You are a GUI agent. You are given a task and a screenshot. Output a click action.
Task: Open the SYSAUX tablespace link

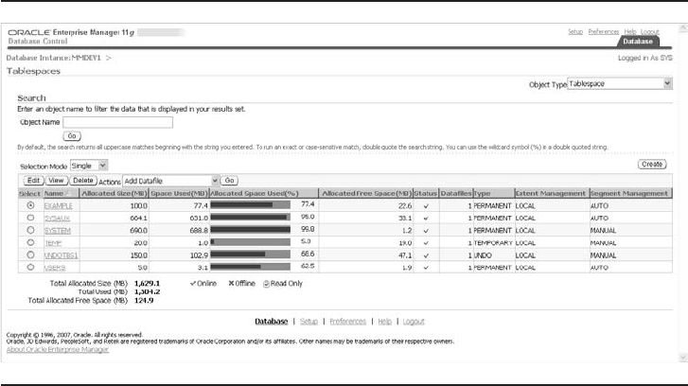pyautogui.click(x=57, y=218)
